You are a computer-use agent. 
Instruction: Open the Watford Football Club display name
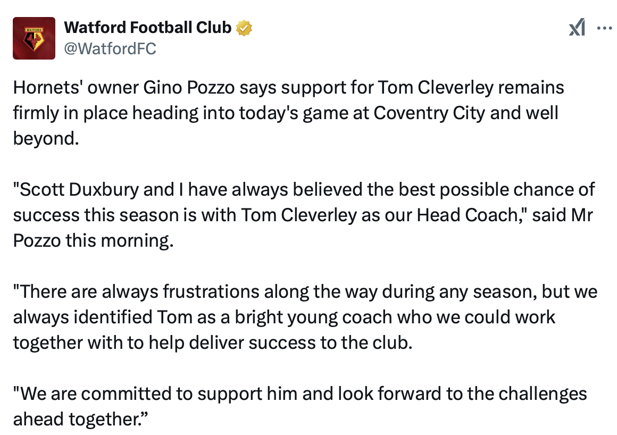click(147, 27)
